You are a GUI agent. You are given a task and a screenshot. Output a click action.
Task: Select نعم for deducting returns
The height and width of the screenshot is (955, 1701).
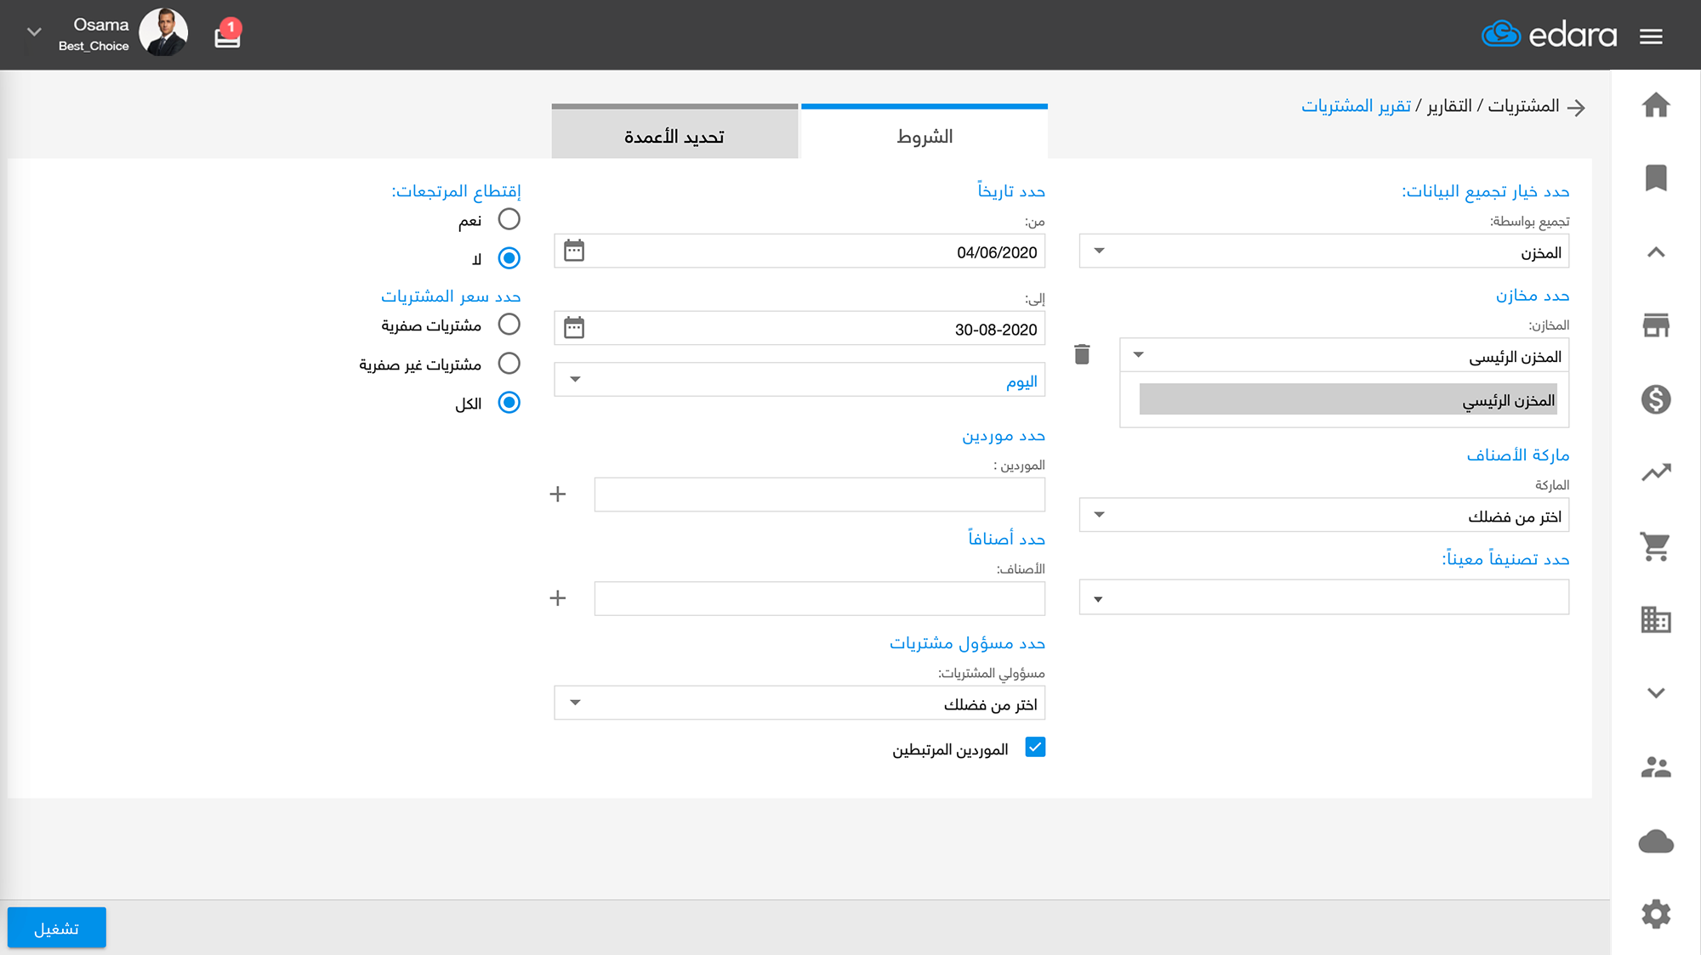(509, 219)
